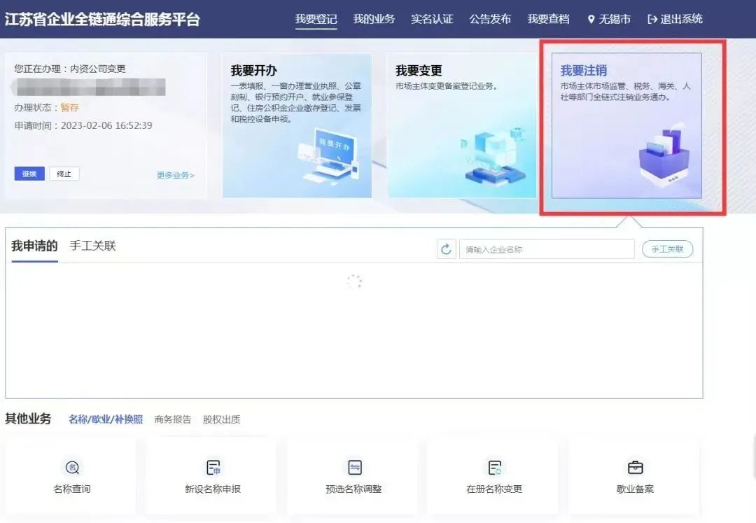Screen dimensions: 756x523
Task: Select 我要登记 in the top menu
Action: 316,19
